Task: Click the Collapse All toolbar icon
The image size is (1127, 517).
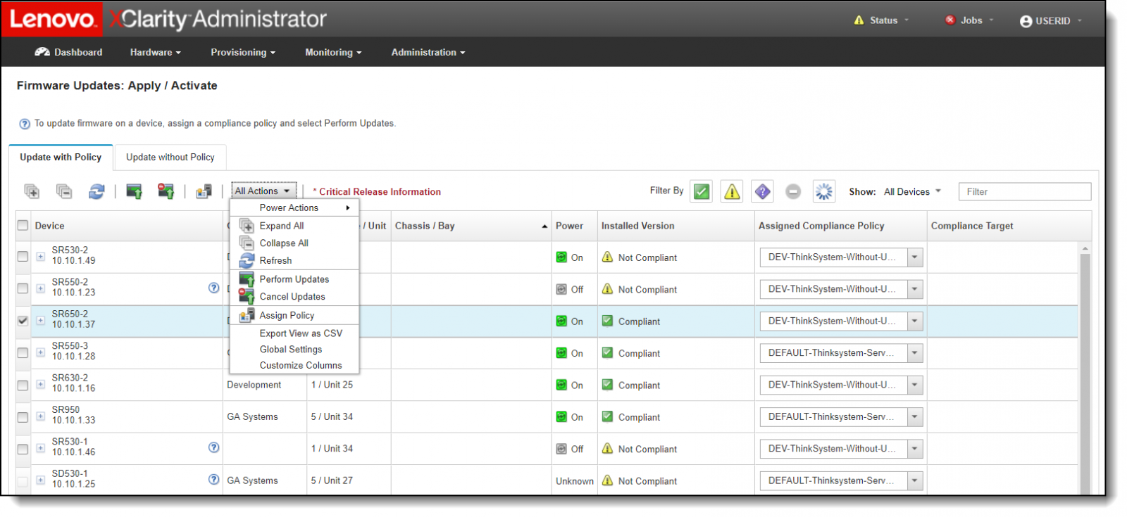Action: click(64, 191)
